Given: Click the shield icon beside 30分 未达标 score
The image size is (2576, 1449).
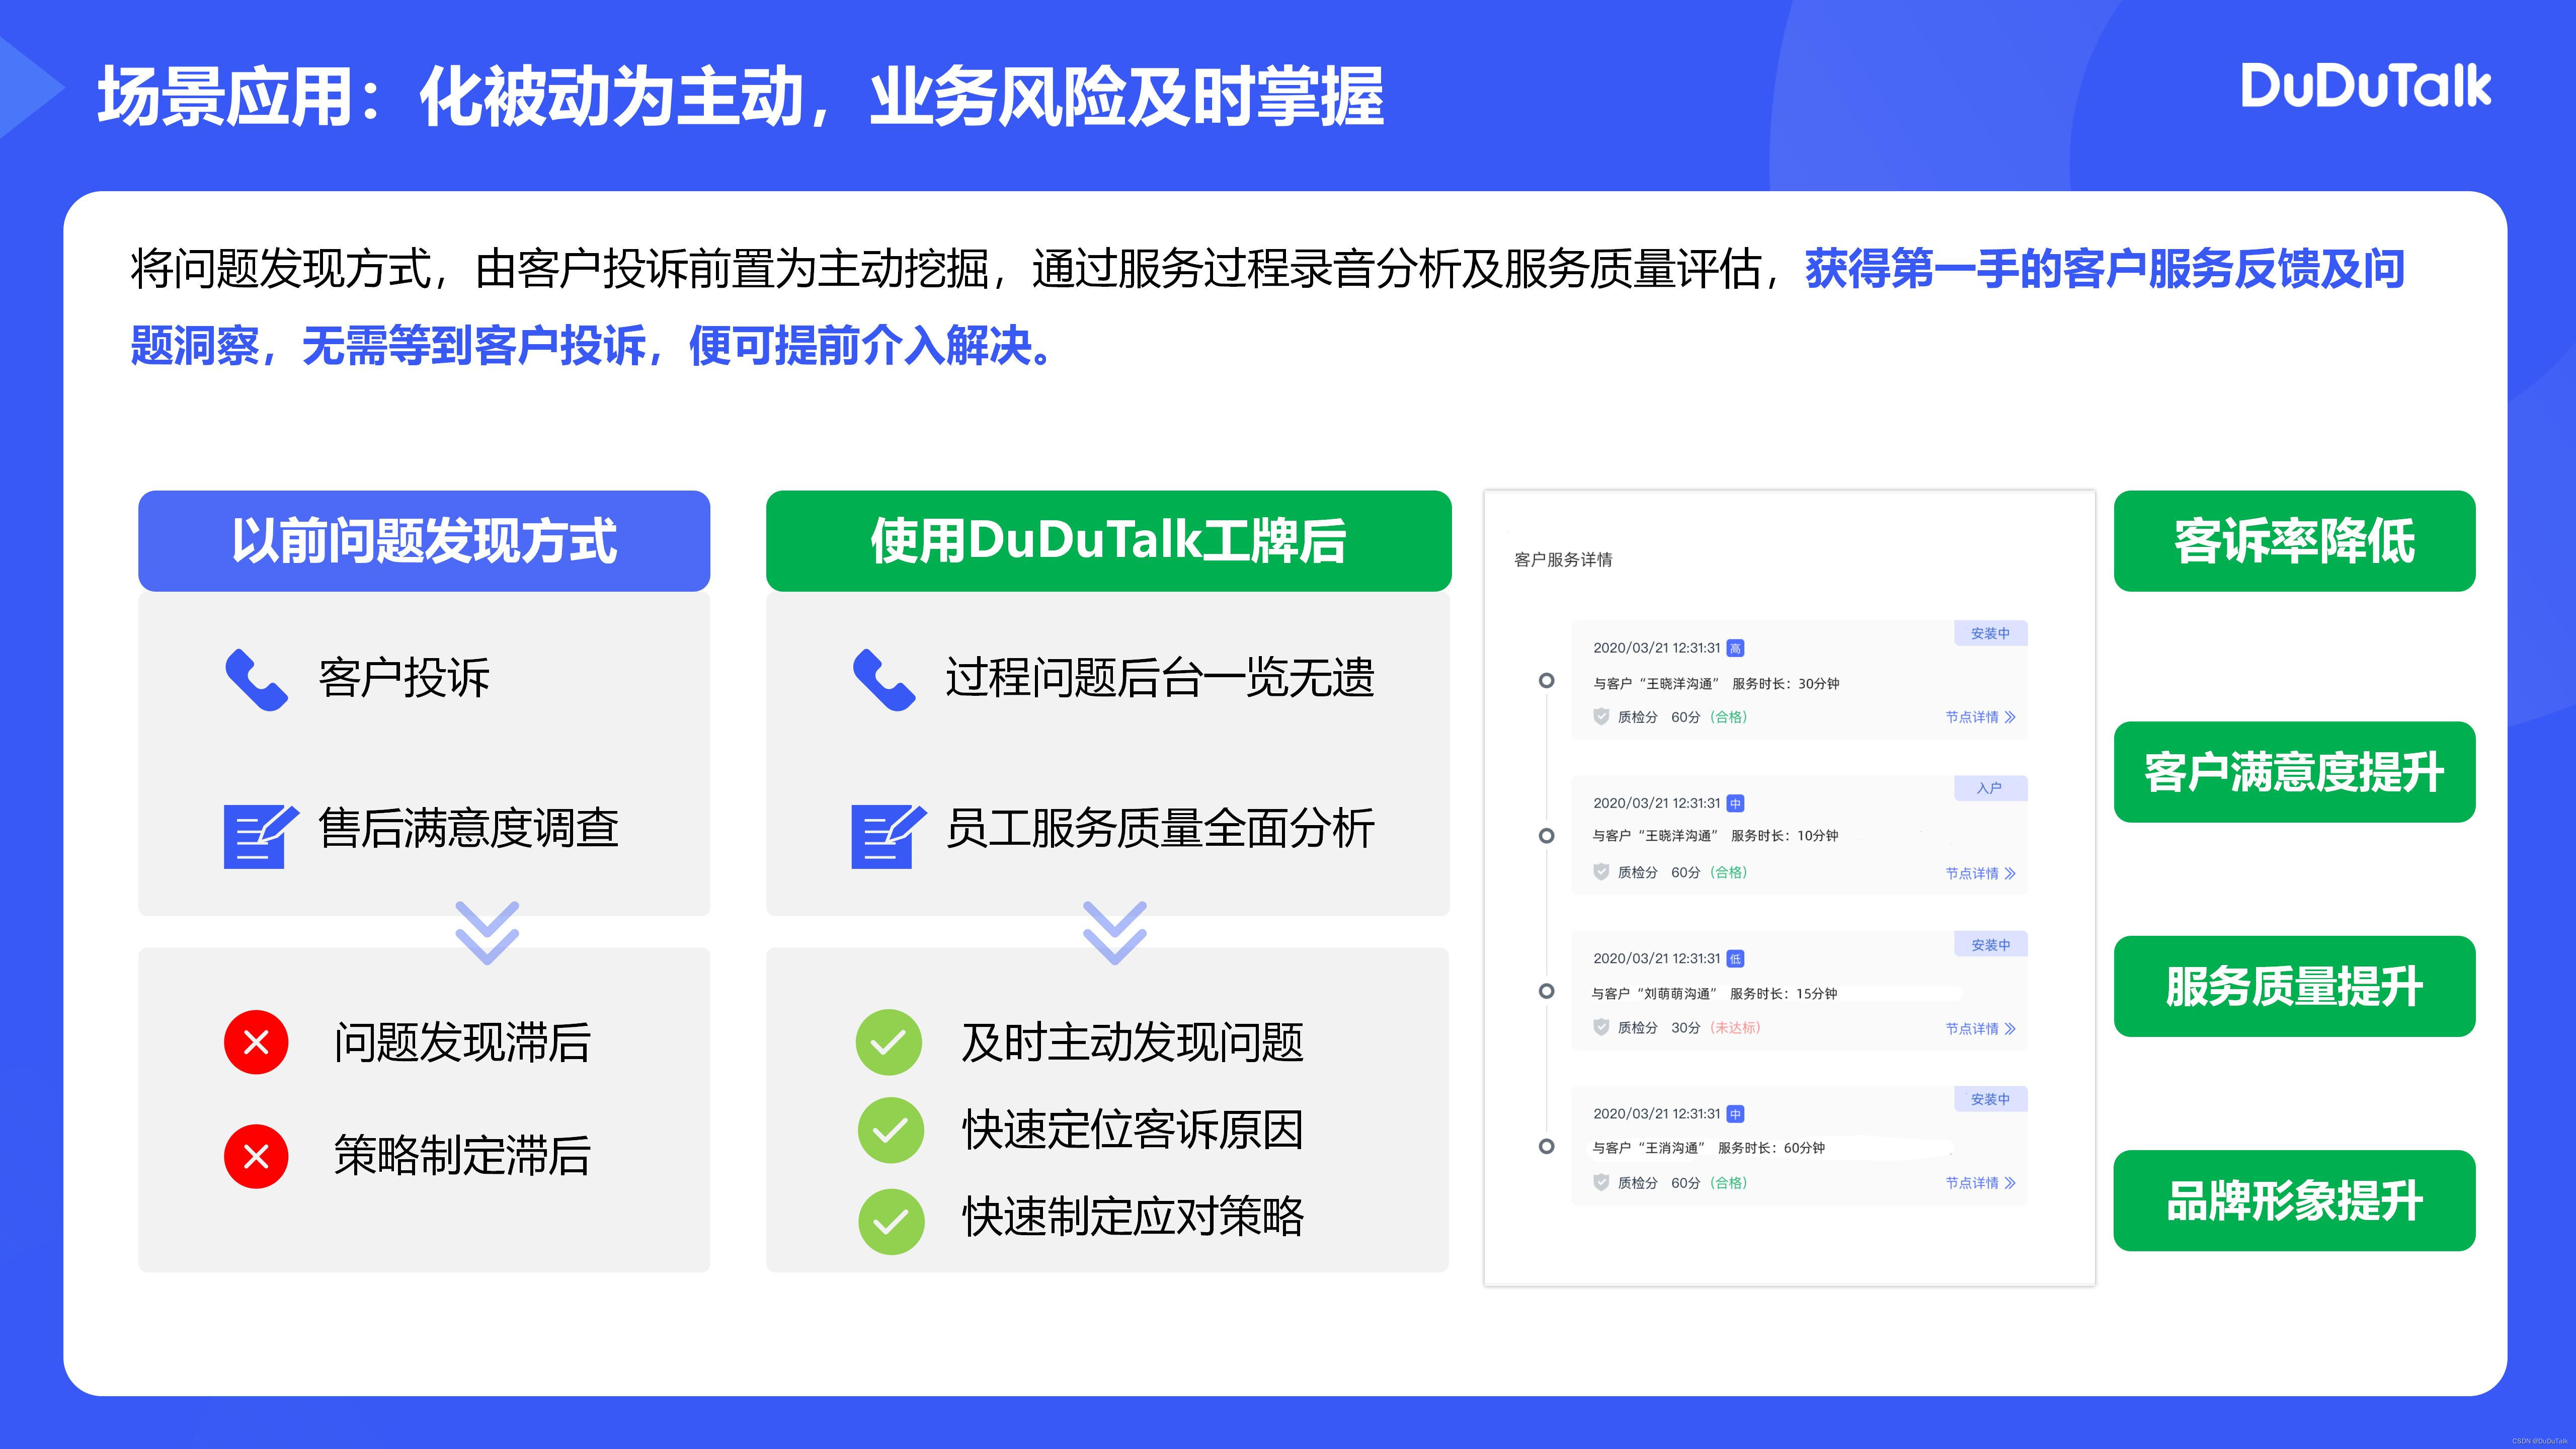Looking at the screenshot, I should (x=1601, y=1027).
